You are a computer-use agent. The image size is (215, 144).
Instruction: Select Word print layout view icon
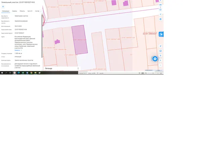[x=142, y=73]
